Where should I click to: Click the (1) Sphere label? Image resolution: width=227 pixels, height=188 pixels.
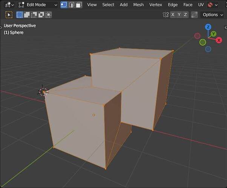pos(14,32)
